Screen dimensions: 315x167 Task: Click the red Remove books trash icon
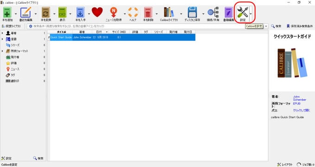(148, 12)
